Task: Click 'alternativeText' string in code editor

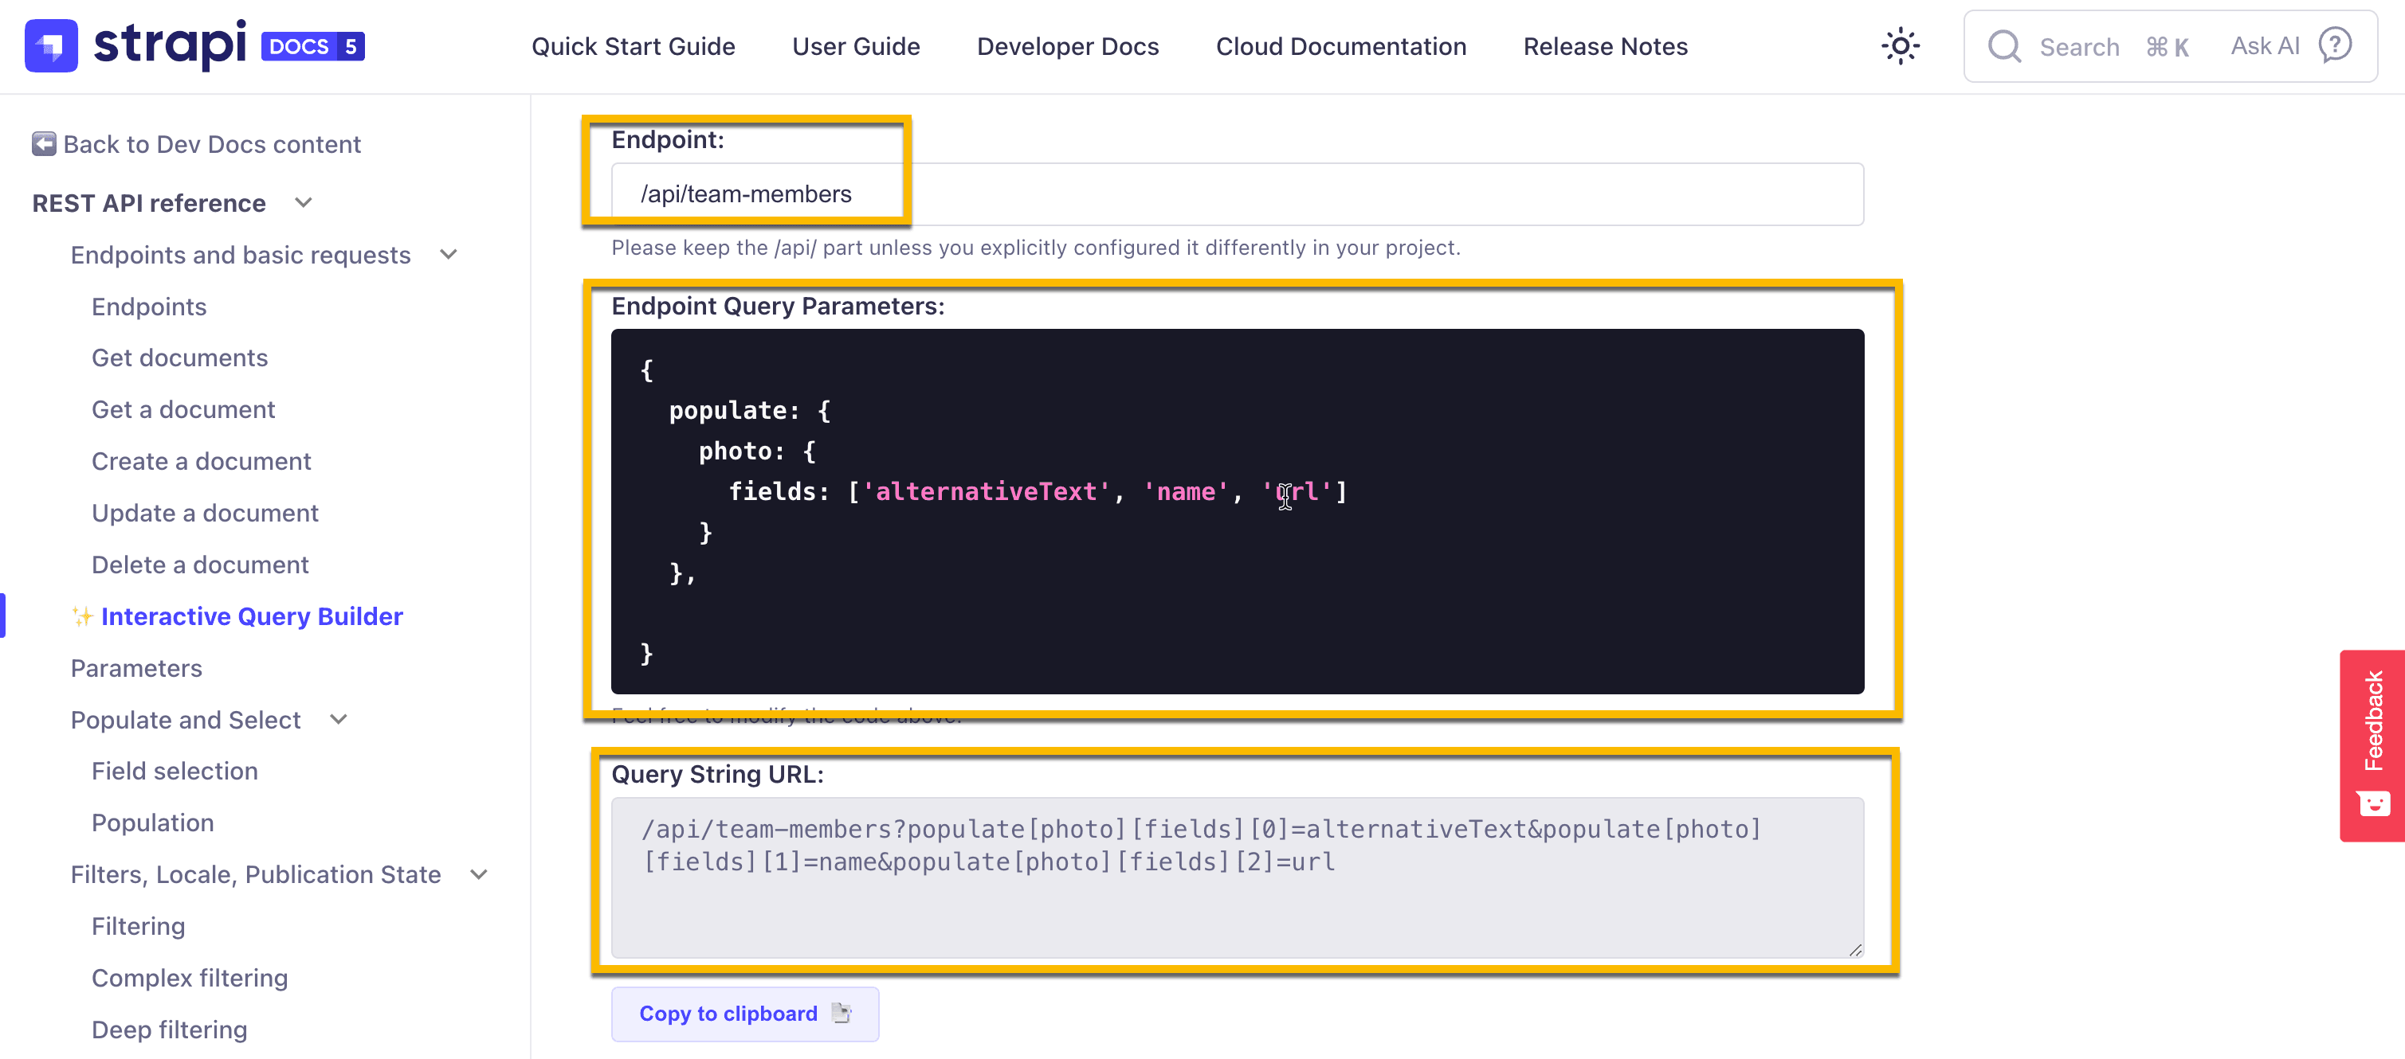Action: tap(986, 490)
